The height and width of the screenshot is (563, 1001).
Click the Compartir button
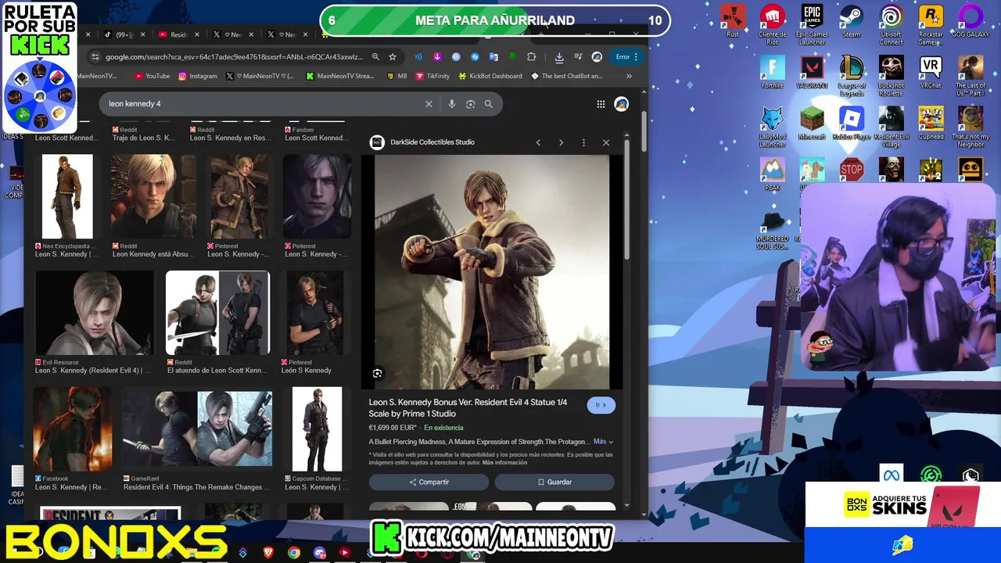pos(429,482)
